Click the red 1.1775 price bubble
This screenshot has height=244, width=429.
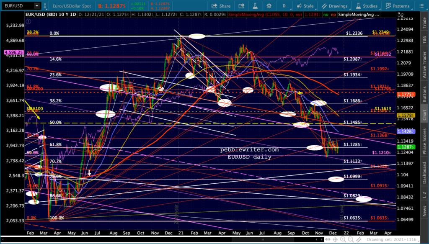[406, 94]
